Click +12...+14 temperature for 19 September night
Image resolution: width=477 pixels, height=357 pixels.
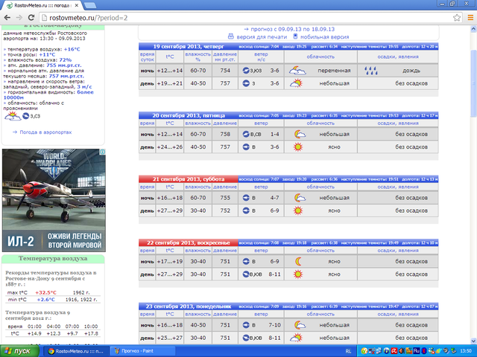170,71
